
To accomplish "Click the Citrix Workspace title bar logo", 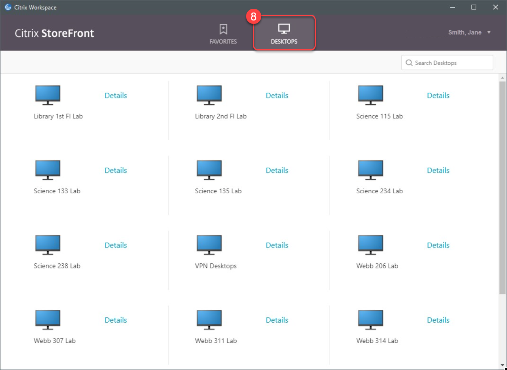I will [x=8, y=7].
